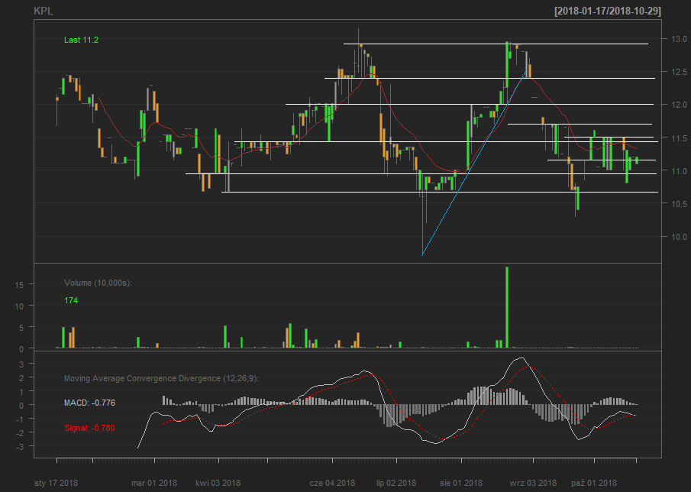Click the 'cze 04 2018' date label
The width and height of the screenshot is (691, 492).
[332, 483]
